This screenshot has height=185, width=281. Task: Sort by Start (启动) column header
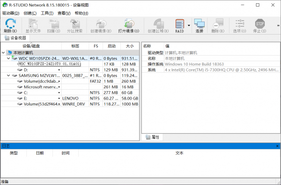click(111, 46)
